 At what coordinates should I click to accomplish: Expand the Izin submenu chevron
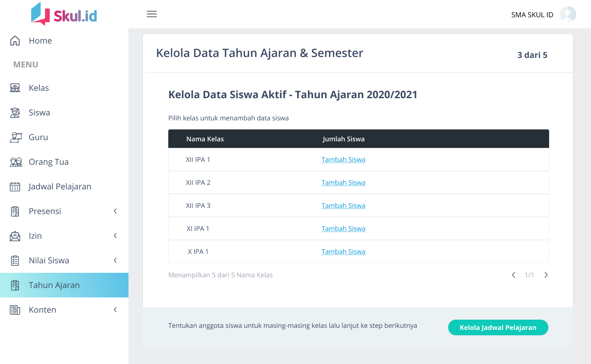click(x=115, y=236)
